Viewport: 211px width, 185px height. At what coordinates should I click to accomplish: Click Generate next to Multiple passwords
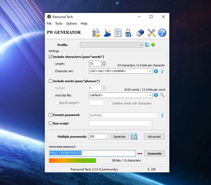[x=119, y=137]
